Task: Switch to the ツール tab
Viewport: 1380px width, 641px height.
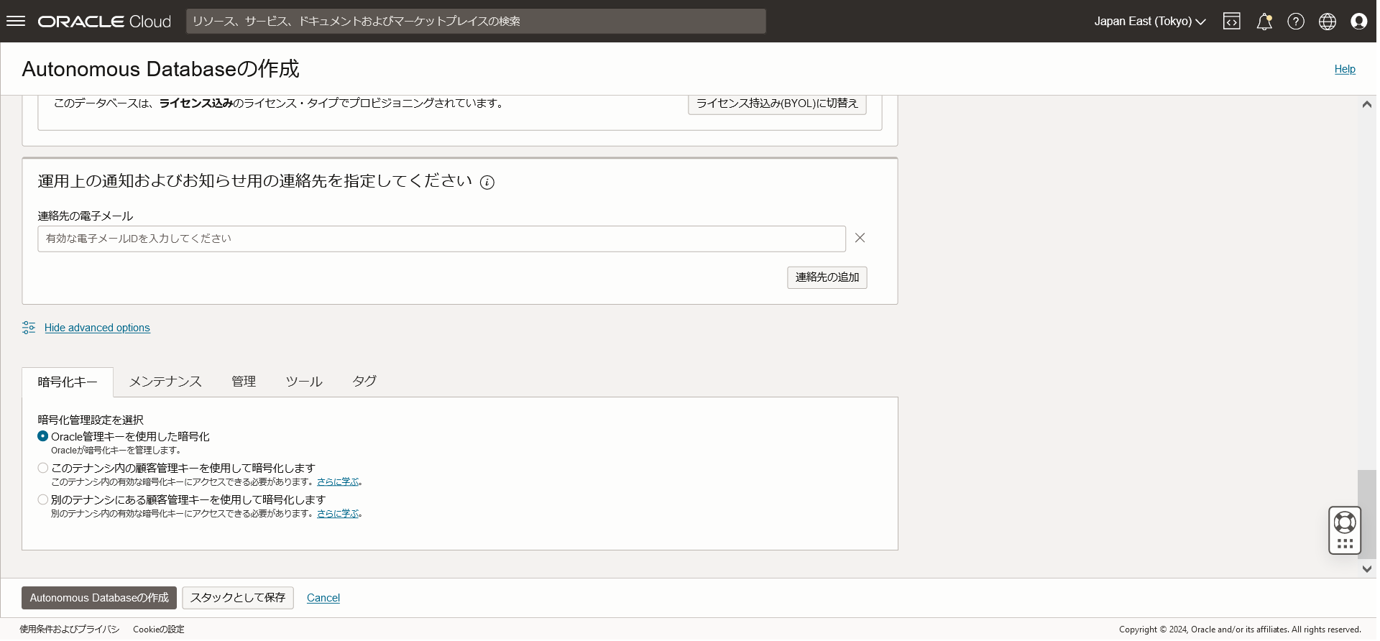Action: [304, 382]
